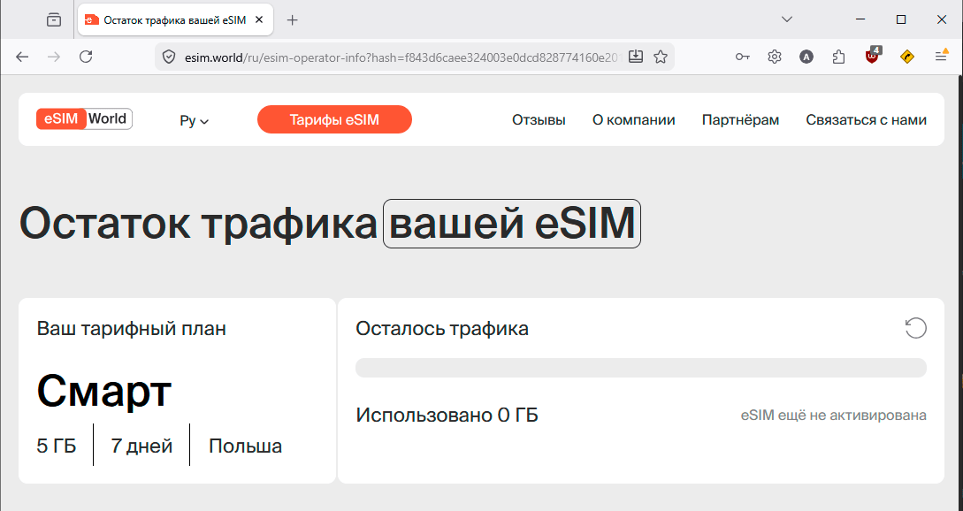The width and height of the screenshot is (963, 511).
Task: Click the forward navigation arrow
Action: tap(54, 57)
